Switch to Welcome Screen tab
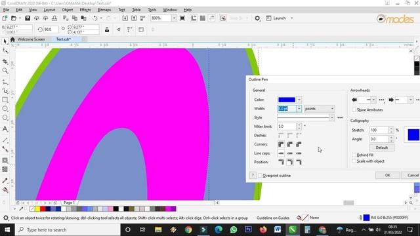This screenshot has width=420, height=236. coord(31,39)
